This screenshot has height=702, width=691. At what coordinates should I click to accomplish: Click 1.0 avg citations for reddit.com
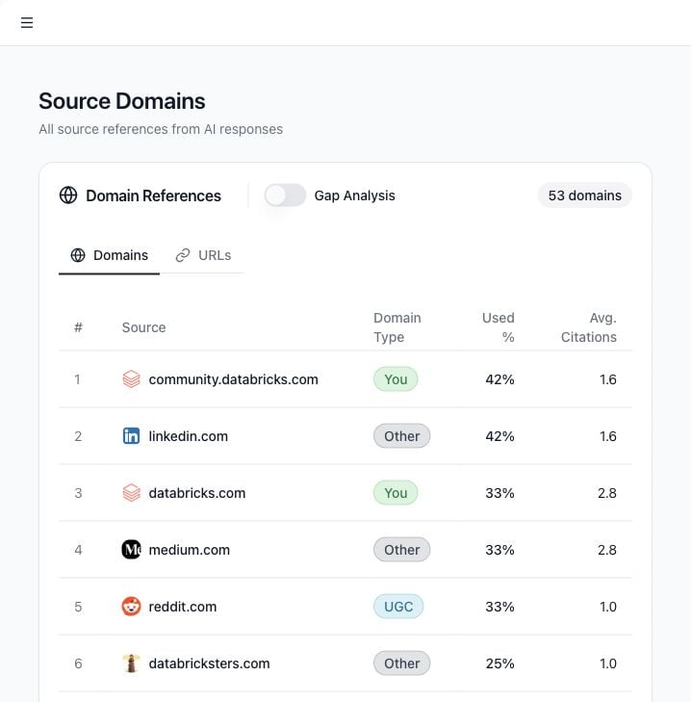pyautogui.click(x=608, y=607)
